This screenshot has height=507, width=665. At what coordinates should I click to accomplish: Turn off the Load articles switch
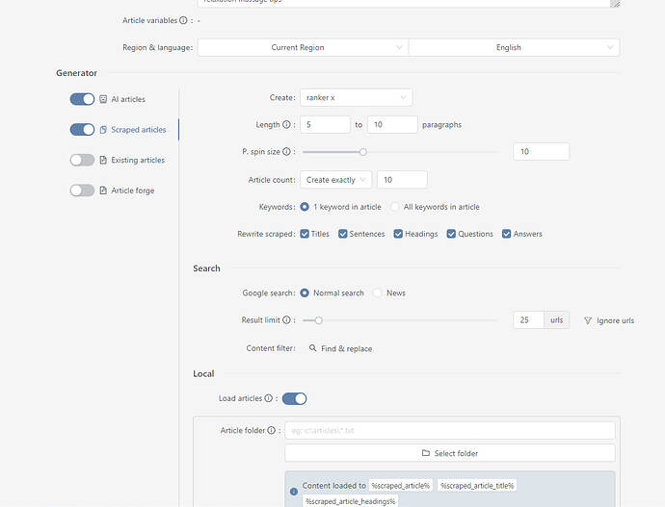click(294, 398)
